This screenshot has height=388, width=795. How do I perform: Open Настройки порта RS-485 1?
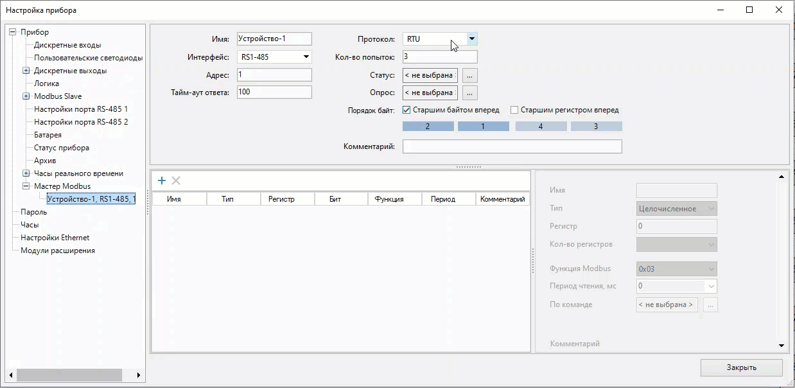click(x=81, y=109)
